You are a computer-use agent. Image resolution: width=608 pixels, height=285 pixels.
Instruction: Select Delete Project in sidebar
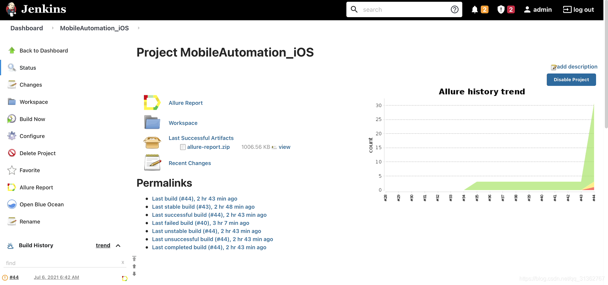point(37,153)
